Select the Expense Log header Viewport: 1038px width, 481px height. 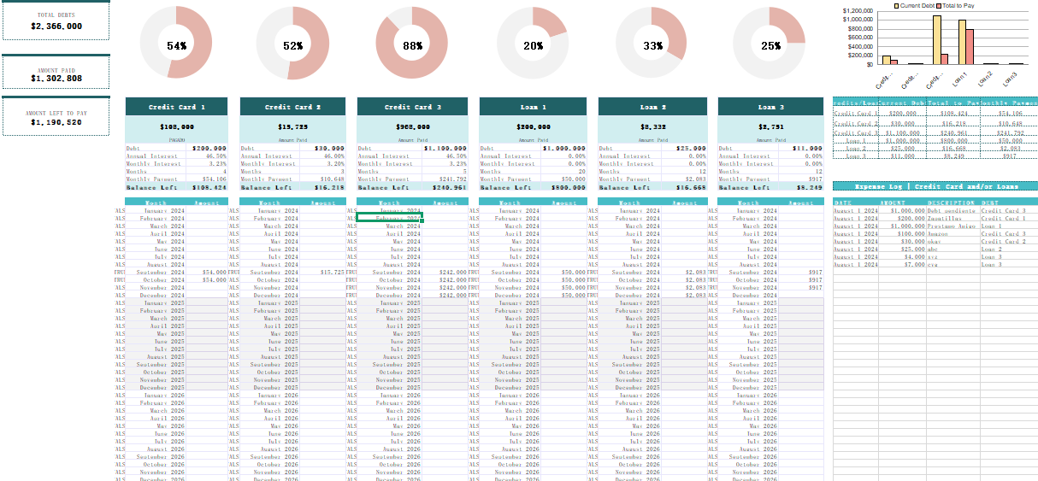pyautogui.click(x=936, y=185)
